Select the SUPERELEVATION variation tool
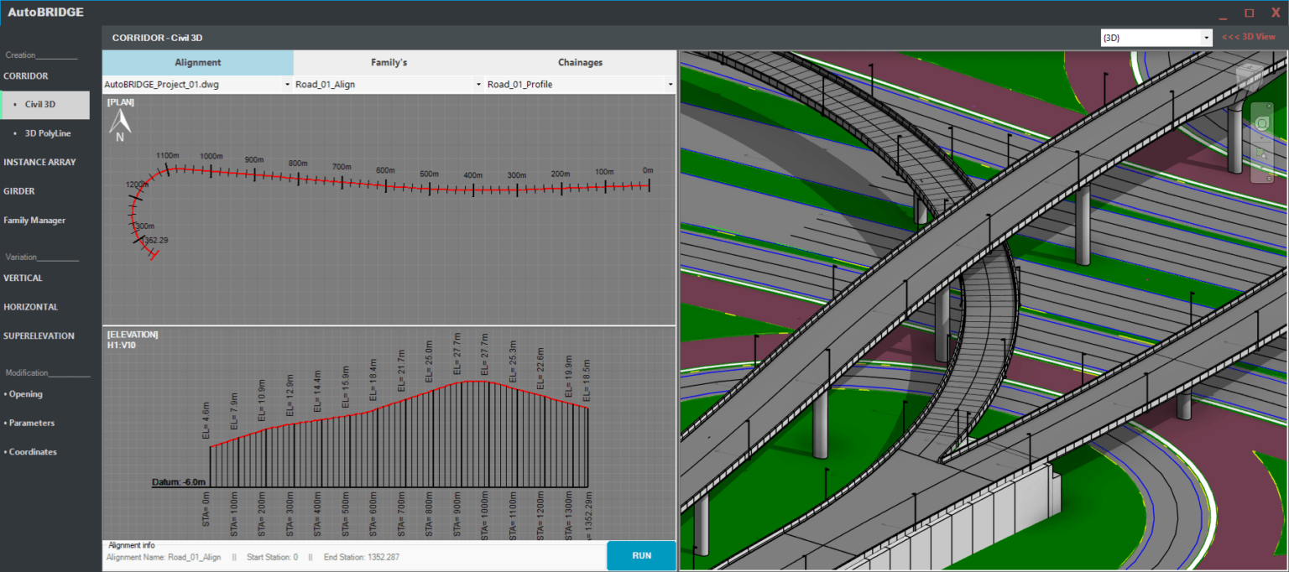The width and height of the screenshot is (1289, 572). pos(37,335)
